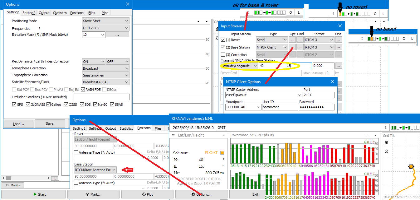Viewport: 420px width, 200px height.
Task: Enable the (3) Correction input stream checkbox
Action: tap(223, 55)
